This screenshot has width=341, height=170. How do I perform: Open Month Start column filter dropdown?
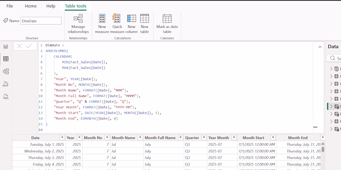[x=273, y=138]
